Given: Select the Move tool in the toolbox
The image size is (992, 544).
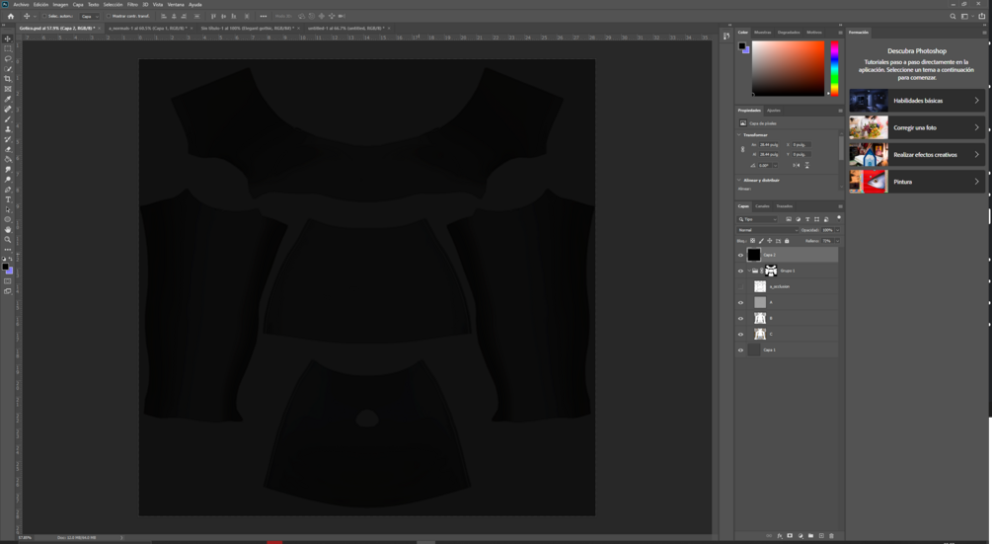Looking at the screenshot, I should 8,39.
